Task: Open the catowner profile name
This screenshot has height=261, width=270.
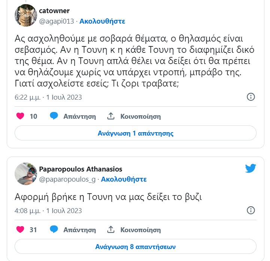Action: coord(54,11)
